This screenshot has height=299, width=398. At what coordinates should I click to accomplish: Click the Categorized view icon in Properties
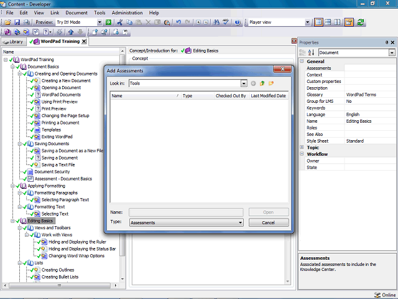[x=302, y=52]
